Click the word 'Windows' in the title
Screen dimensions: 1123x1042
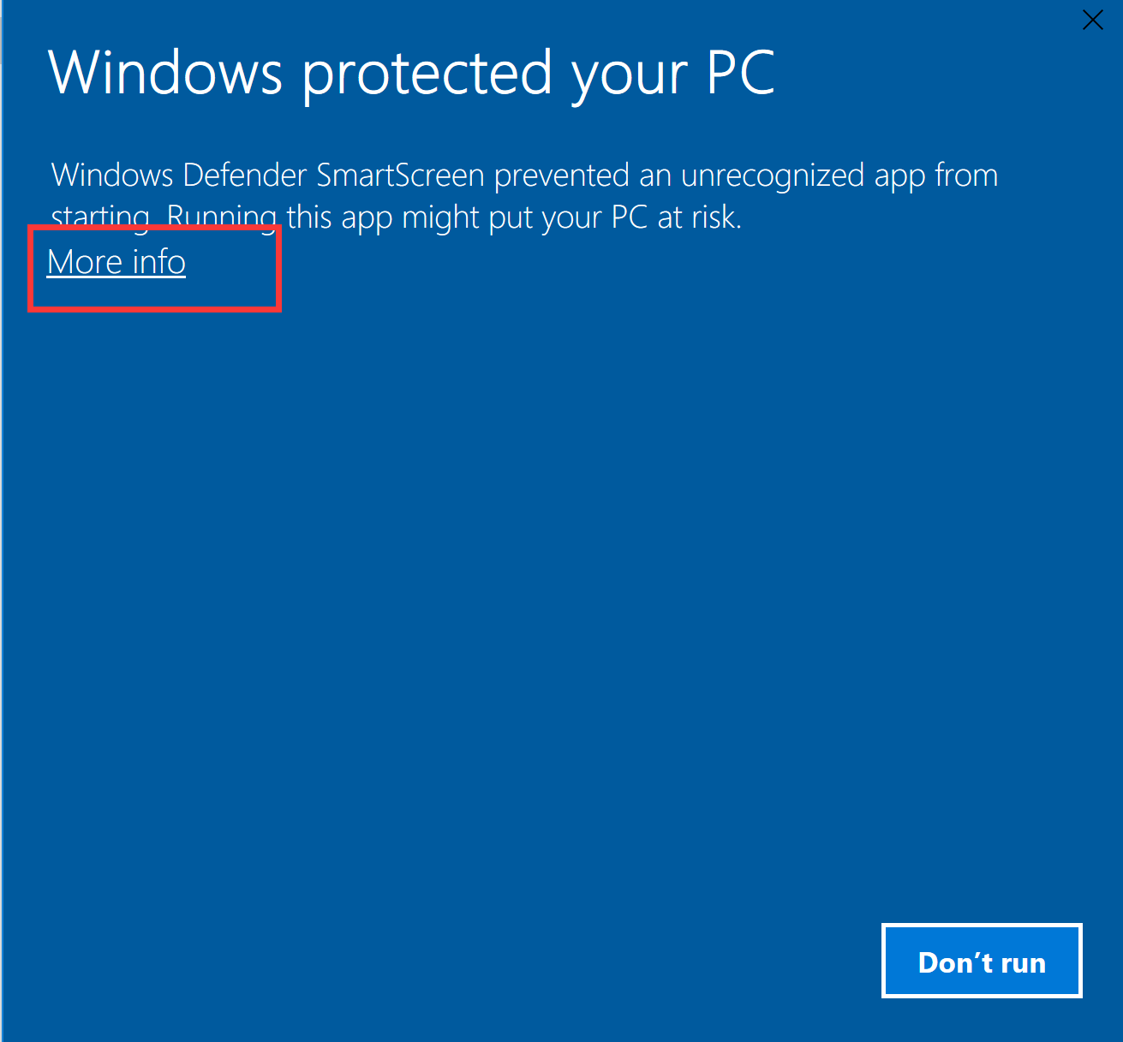click(x=166, y=73)
